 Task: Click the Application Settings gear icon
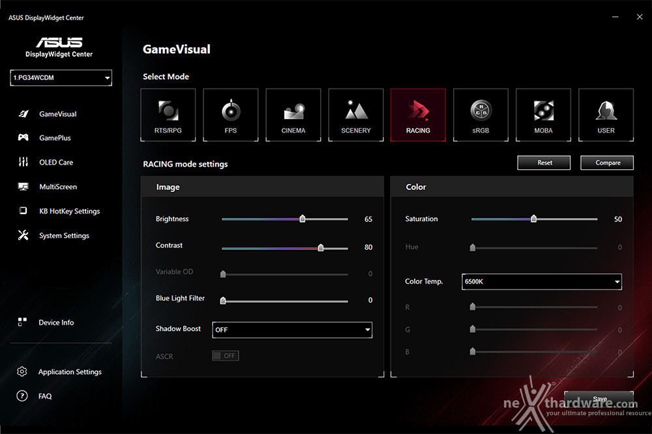point(22,372)
